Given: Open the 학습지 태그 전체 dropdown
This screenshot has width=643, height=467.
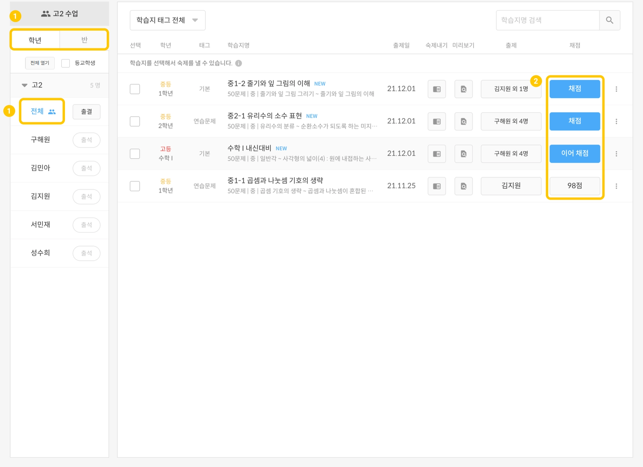Looking at the screenshot, I should tap(167, 20).
